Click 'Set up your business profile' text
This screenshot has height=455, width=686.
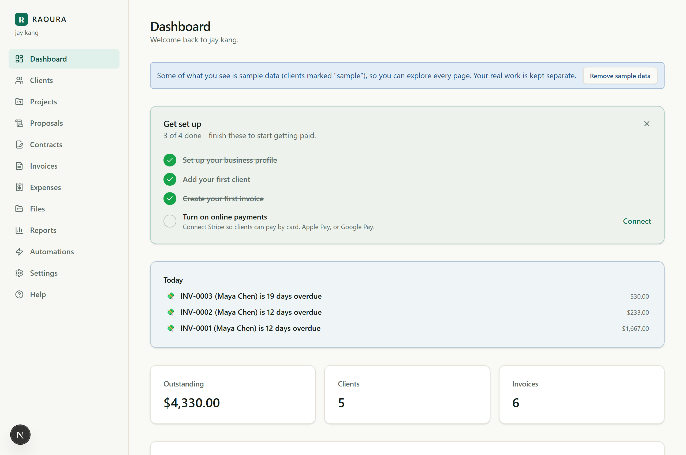pos(230,160)
